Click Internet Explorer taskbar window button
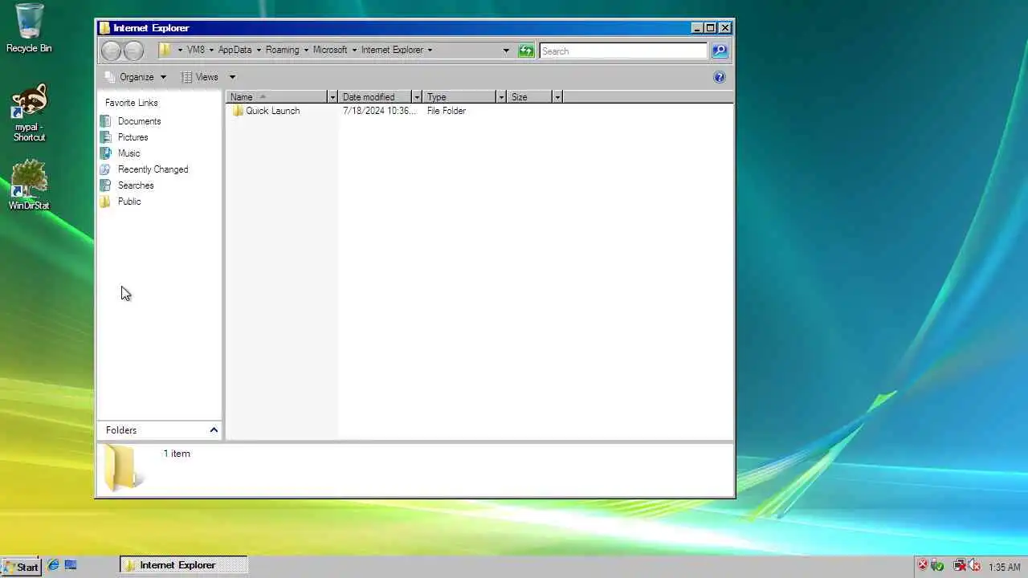This screenshot has width=1028, height=578. (184, 565)
